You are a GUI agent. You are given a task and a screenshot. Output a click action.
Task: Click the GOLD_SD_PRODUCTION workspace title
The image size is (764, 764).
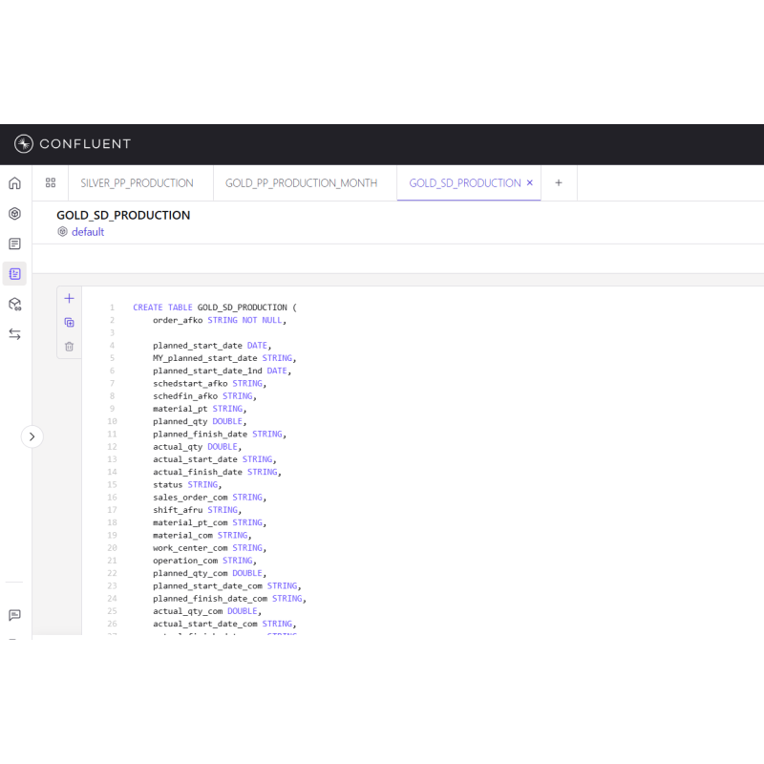[123, 215]
